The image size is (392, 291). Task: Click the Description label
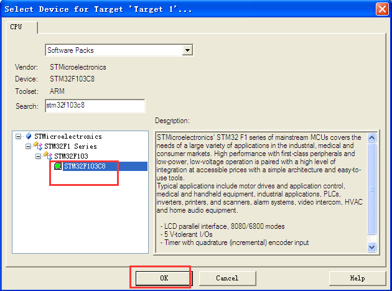(172, 121)
